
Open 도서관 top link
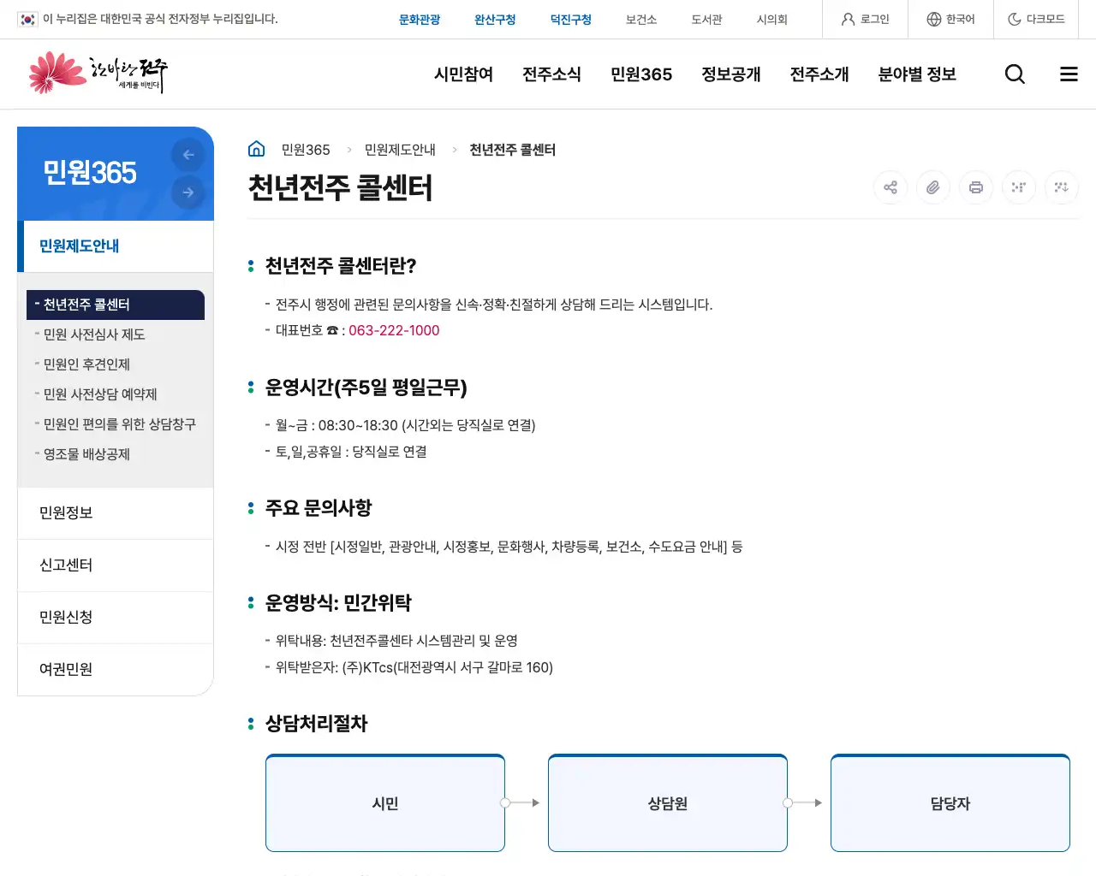(x=706, y=19)
